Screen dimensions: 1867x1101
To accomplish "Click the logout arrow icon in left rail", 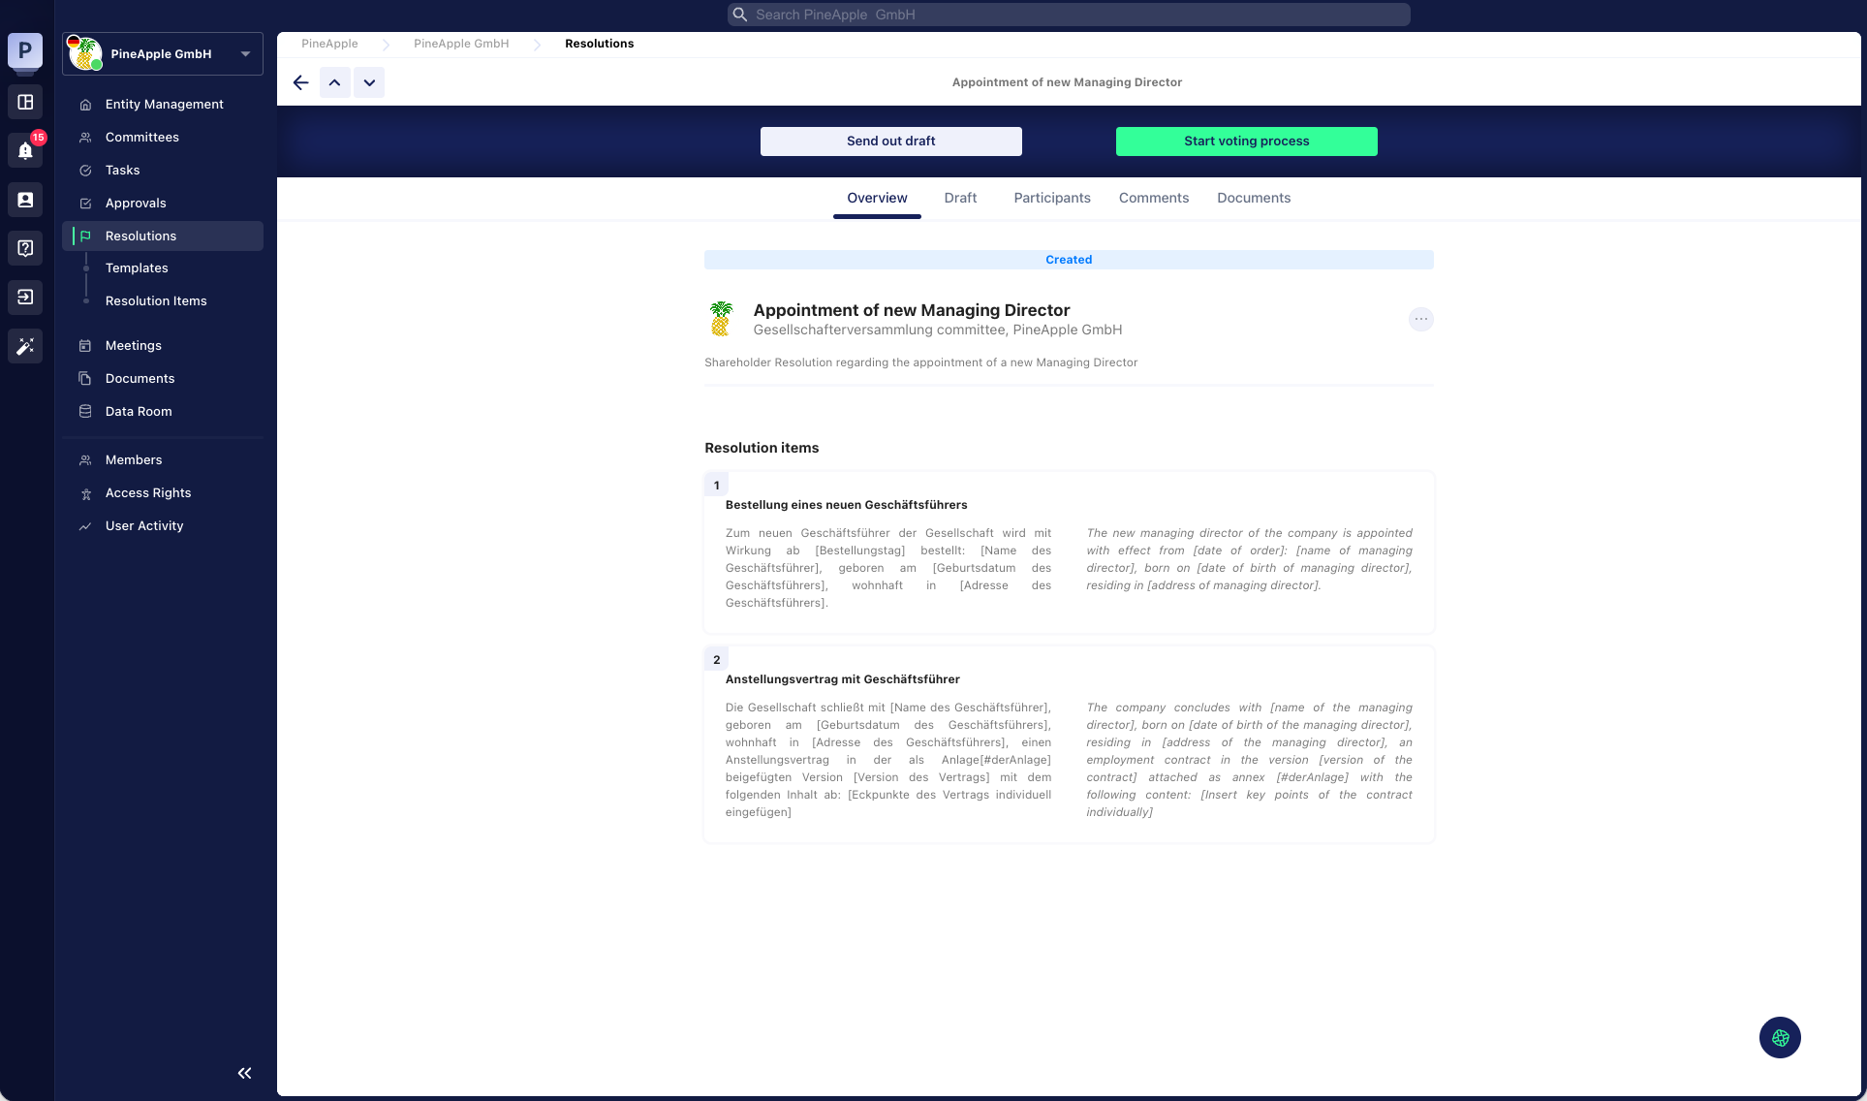I will [25, 297].
